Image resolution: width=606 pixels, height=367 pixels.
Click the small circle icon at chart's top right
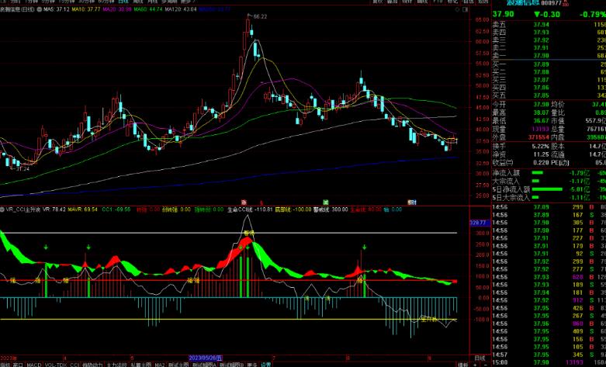pyautogui.click(x=458, y=9)
